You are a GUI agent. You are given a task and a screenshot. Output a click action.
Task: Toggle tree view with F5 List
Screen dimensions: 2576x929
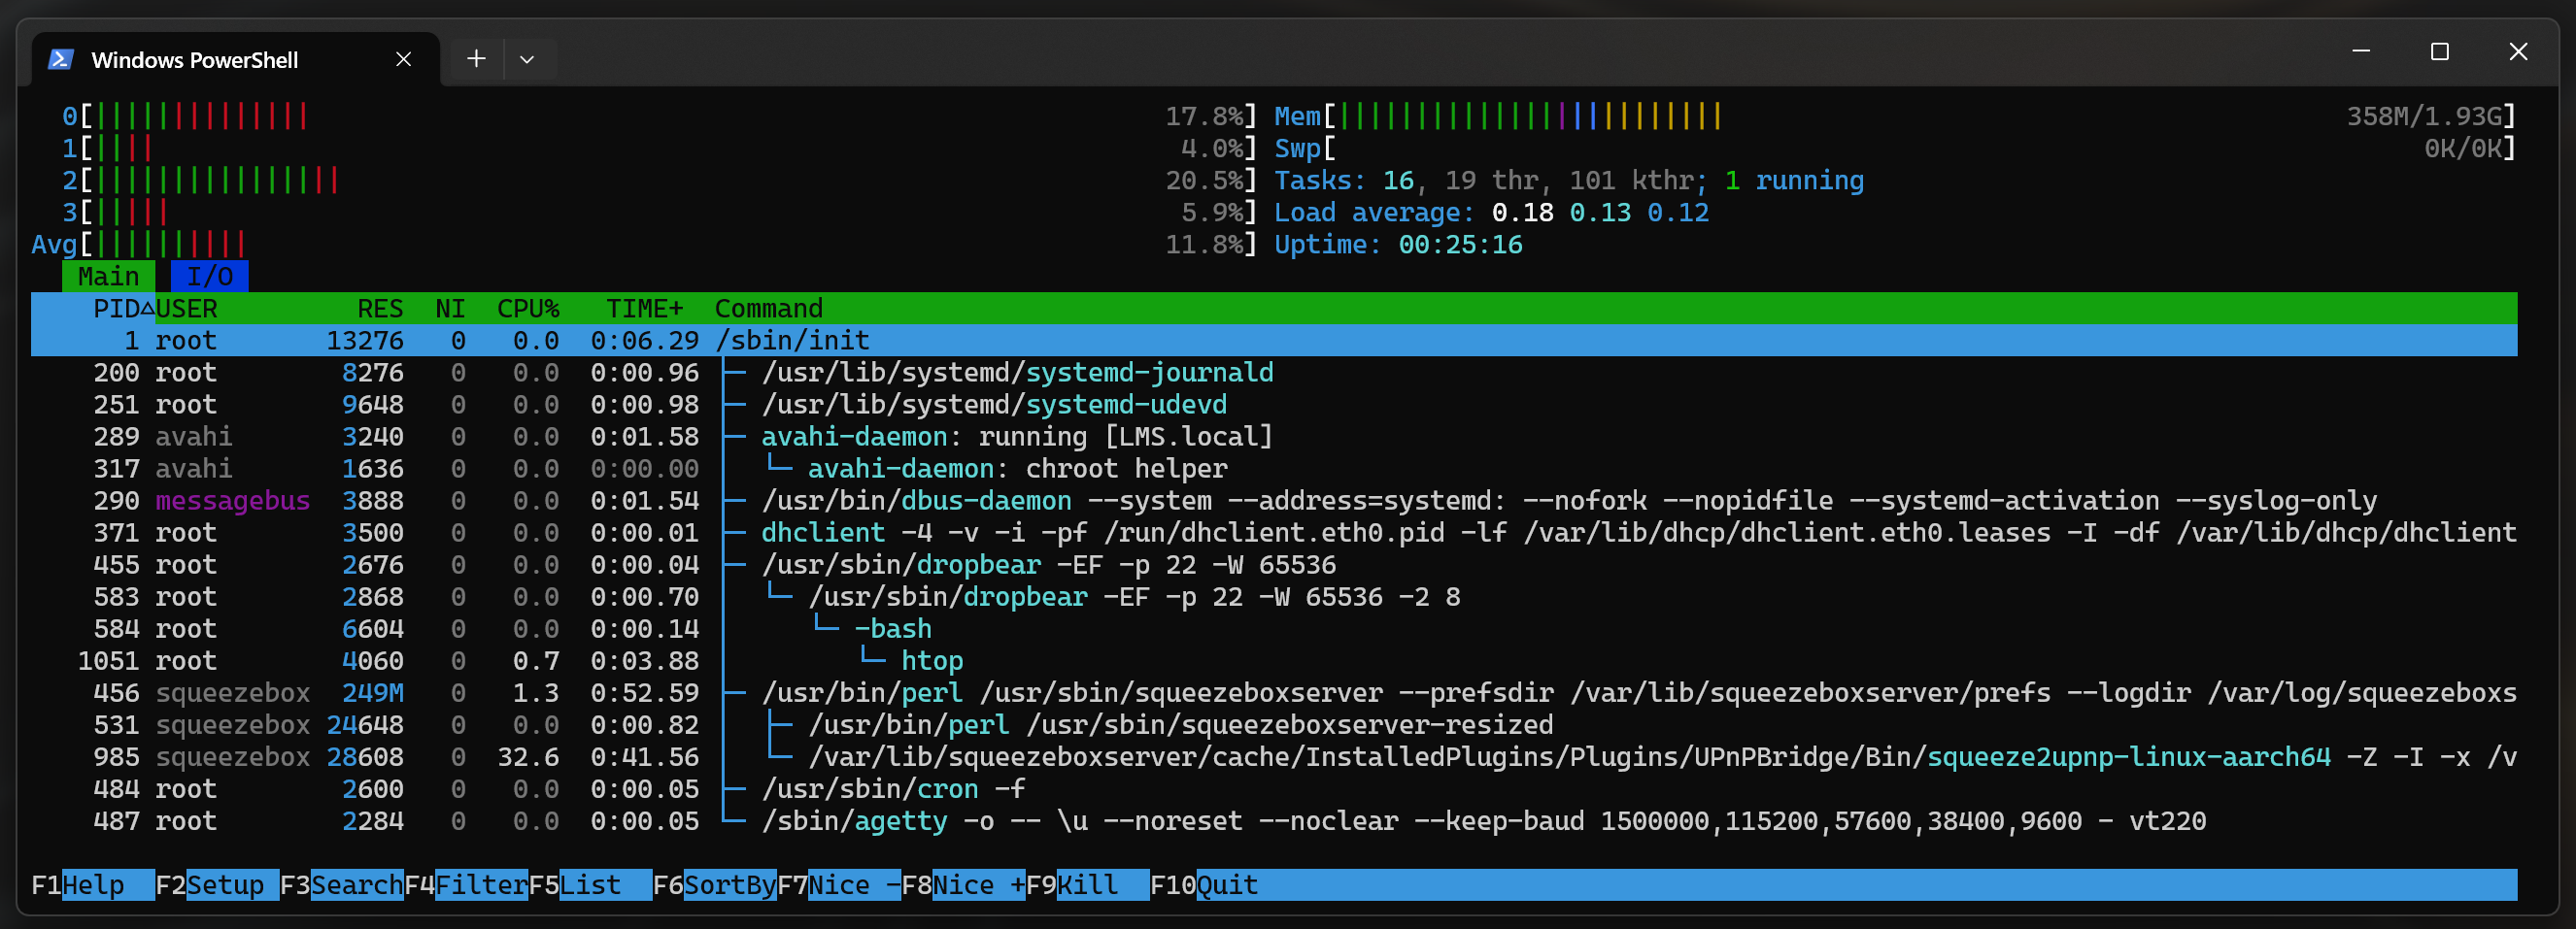point(590,885)
